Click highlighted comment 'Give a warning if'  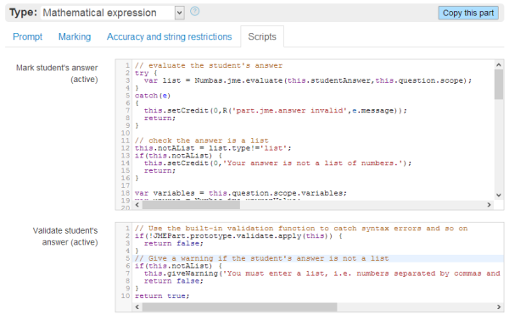tap(261, 258)
